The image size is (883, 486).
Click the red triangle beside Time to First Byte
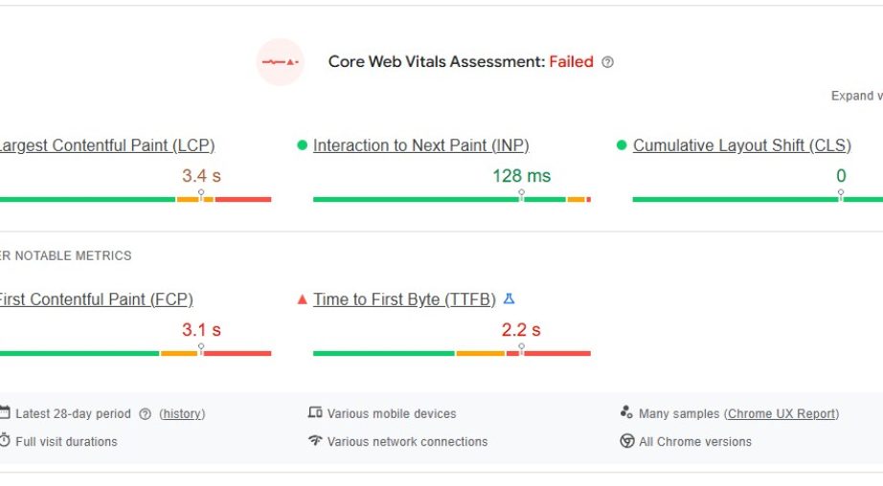coord(303,299)
